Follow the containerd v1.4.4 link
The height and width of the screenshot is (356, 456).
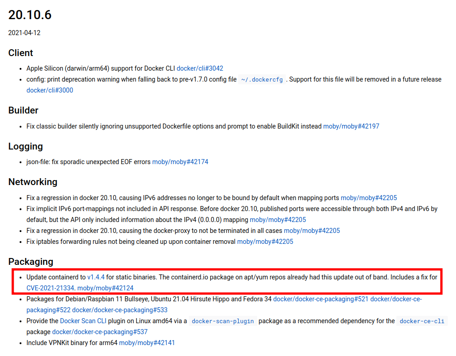point(96,277)
